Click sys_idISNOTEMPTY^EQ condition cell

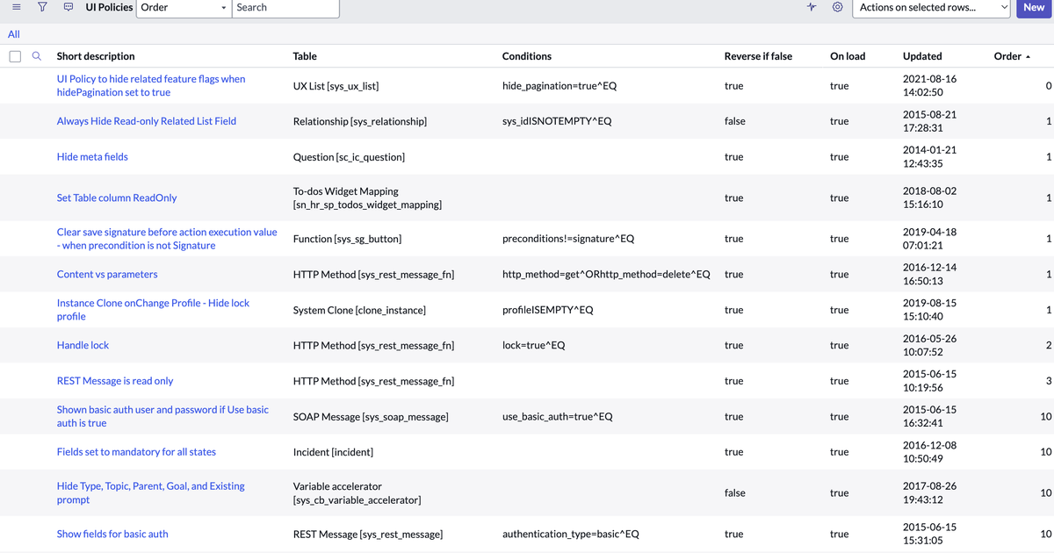coord(557,121)
